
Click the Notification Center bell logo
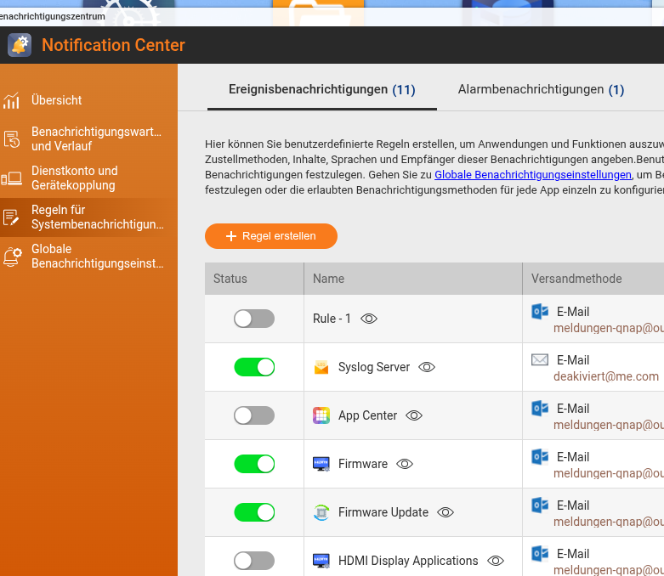pyautogui.click(x=20, y=45)
